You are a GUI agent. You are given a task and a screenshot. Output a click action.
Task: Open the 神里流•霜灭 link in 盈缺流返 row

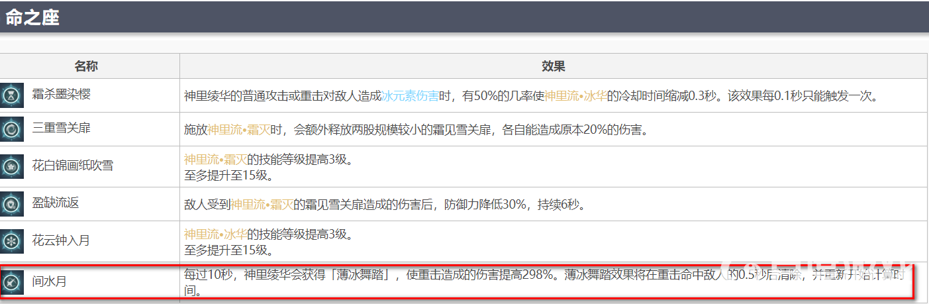tap(262, 205)
